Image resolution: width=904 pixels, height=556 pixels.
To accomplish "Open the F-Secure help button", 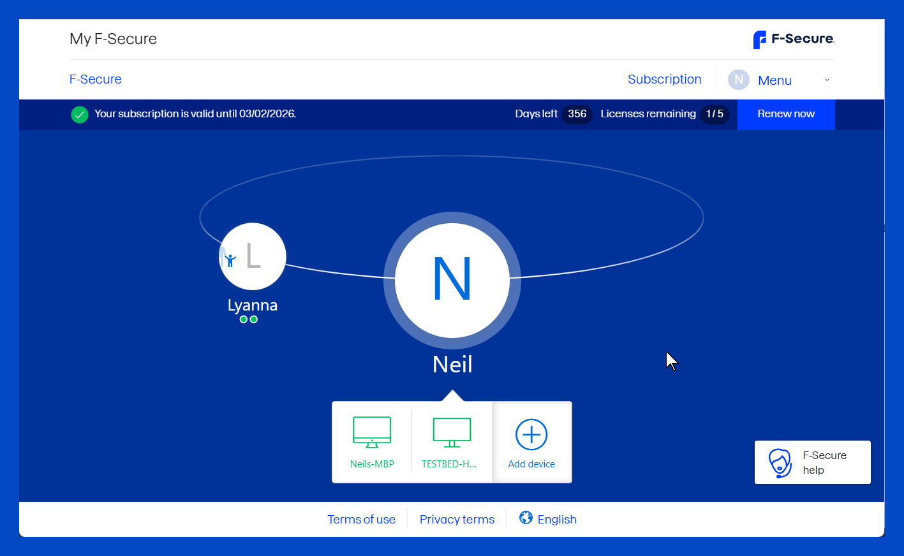I will 813,462.
